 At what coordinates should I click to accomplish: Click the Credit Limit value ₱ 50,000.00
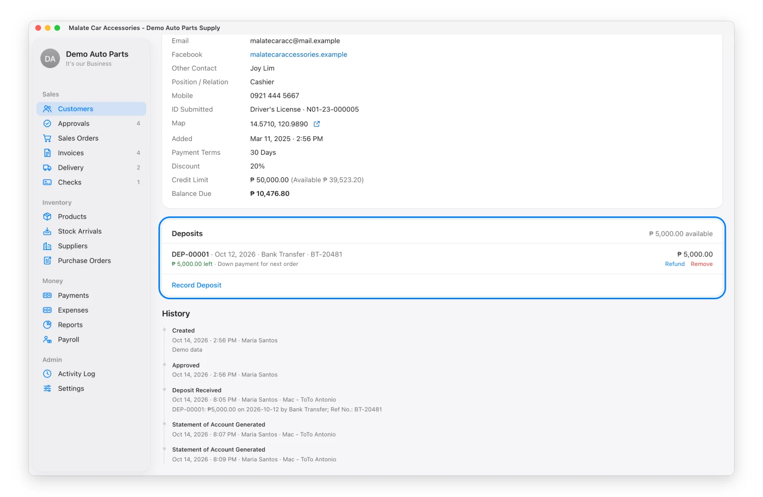(x=269, y=180)
